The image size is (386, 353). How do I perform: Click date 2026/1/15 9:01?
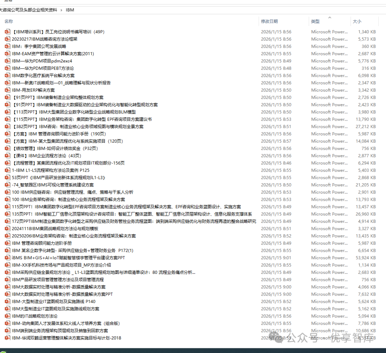coord(276,258)
